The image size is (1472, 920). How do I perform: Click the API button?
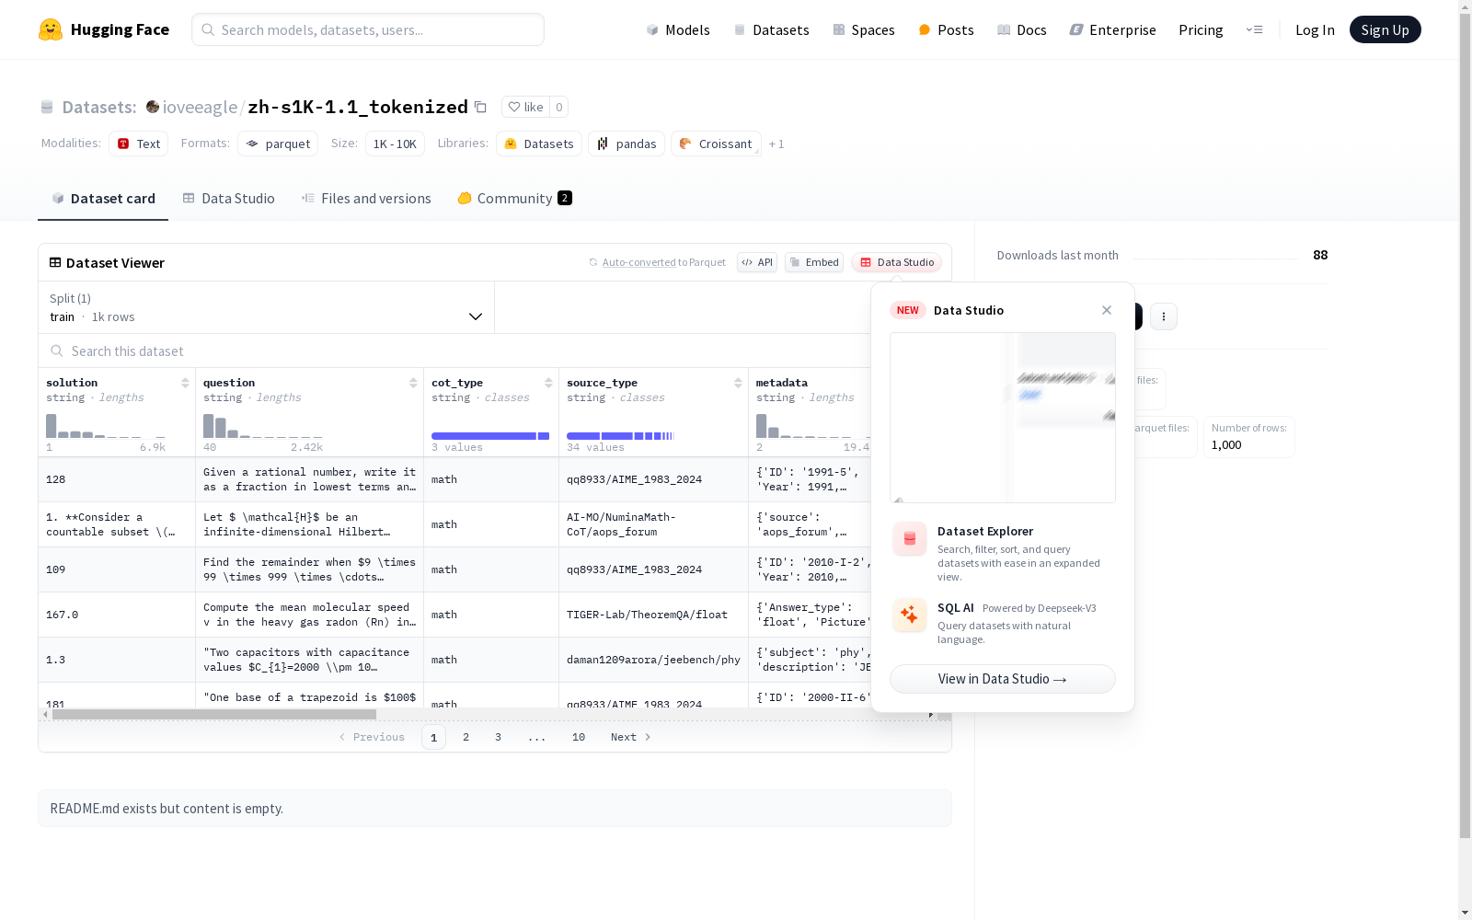pos(757,262)
